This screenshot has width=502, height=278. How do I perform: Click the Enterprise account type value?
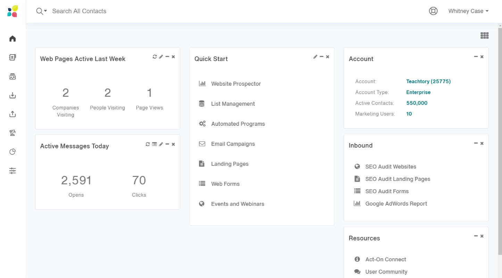pyautogui.click(x=418, y=92)
